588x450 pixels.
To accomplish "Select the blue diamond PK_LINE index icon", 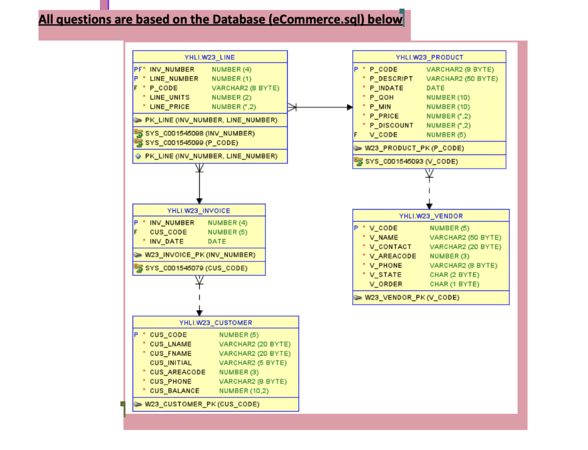I will point(137,156).
